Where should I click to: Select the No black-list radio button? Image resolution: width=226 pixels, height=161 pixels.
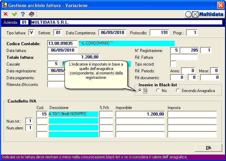[158, 90]
